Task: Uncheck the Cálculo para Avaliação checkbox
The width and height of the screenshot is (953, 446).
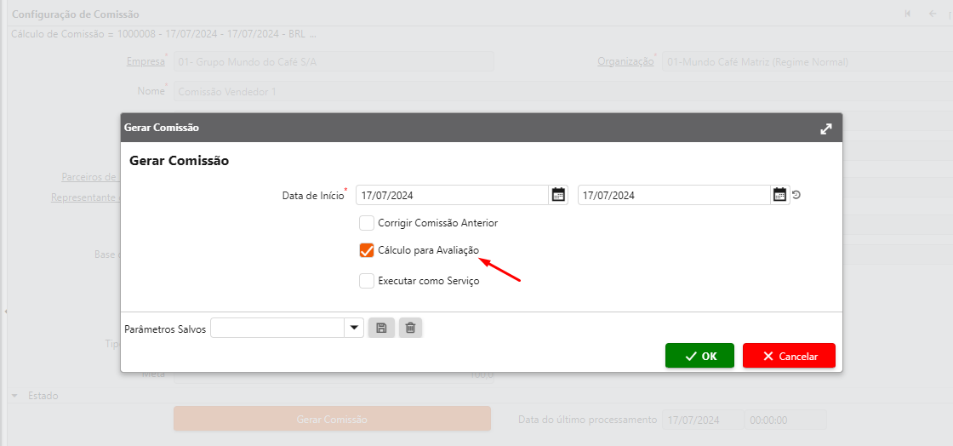Action: 367,250
